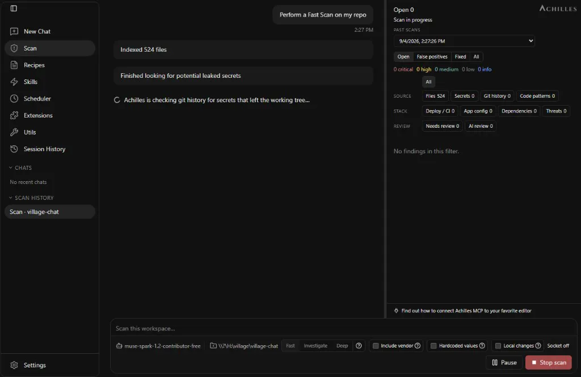Viewport: 581px width, 377px height.
Task: Switch to the Fixed findings tab
Action: coord(460,57)
